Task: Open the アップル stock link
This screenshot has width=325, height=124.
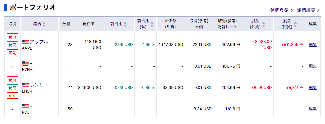Action: 39,42
